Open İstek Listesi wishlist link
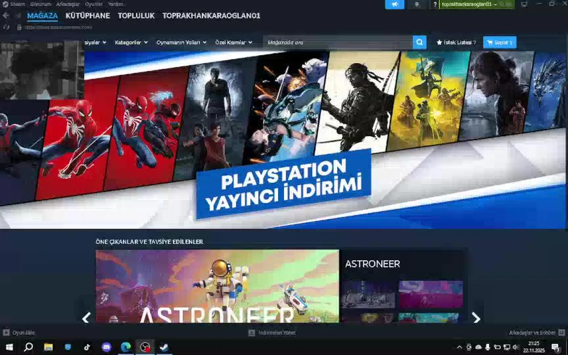This screenshot has width=568, height=355. pyautogui.click(x=457, y=42)
